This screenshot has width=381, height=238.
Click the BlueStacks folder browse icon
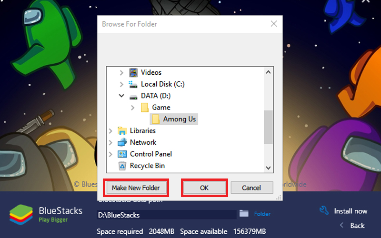click(244, 213)
